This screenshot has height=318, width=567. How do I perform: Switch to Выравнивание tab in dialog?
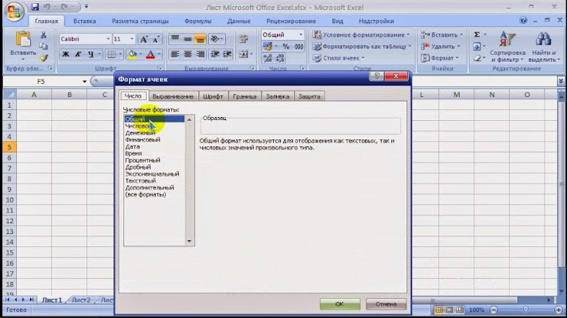pyautogui.click(x=173, y=96)
